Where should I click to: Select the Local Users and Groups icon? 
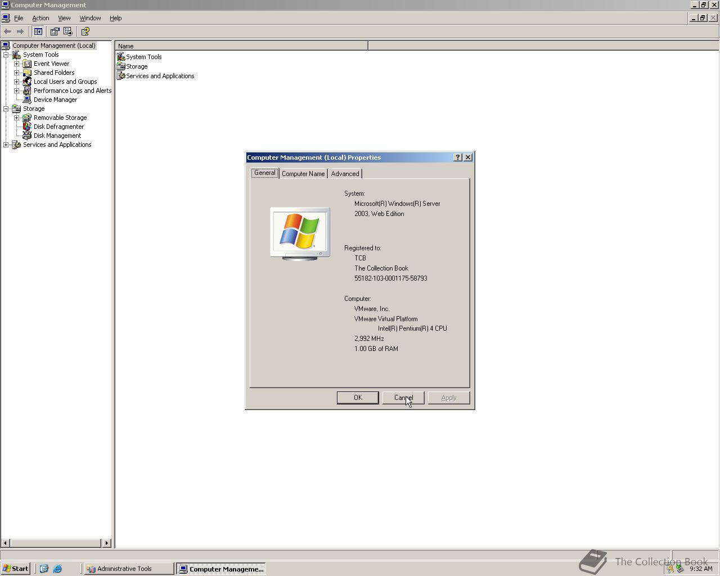pyautogui.click(x=27, y=82)
